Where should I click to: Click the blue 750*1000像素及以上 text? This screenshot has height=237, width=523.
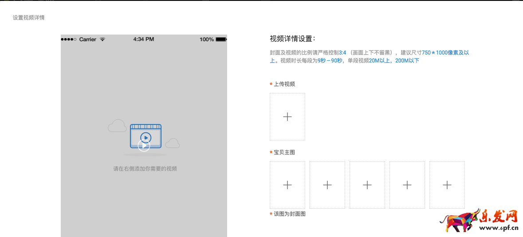445,53
